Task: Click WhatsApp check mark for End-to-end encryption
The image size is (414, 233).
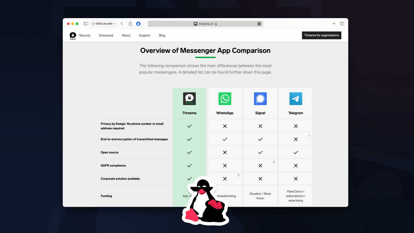Action: (x=225, y=139)
